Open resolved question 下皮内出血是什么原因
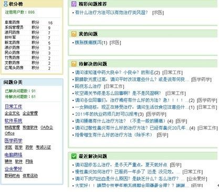 130,179
